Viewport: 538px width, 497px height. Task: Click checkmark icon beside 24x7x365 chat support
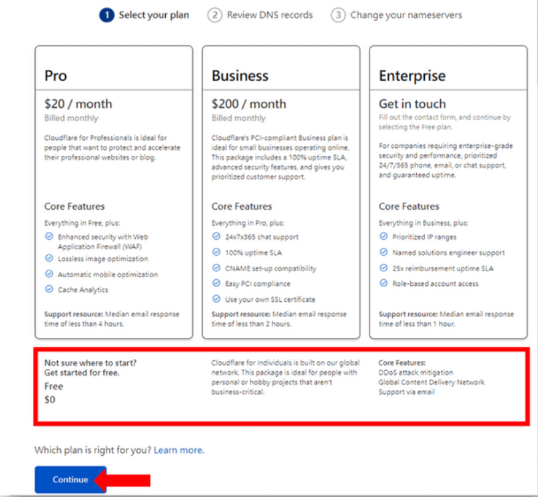216,237
